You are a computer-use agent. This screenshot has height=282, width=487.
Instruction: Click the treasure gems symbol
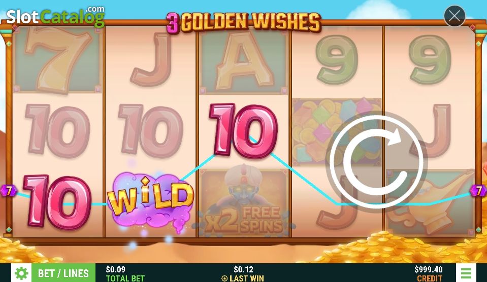coord(337,131)
